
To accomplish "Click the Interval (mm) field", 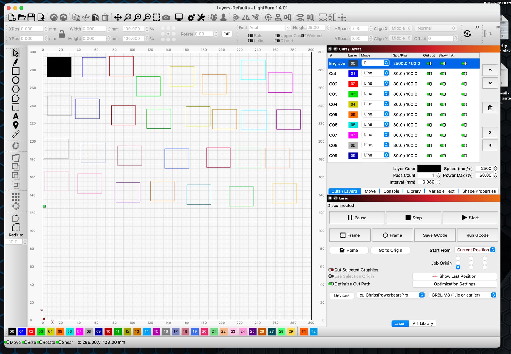I will [427, 182].
